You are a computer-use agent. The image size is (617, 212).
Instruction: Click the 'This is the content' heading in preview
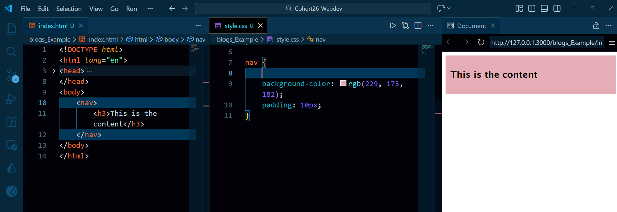click(494, 75)
